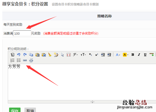Remove hyperlink with unlink icon
The image size is (156, 112).
tap(31, 60)
